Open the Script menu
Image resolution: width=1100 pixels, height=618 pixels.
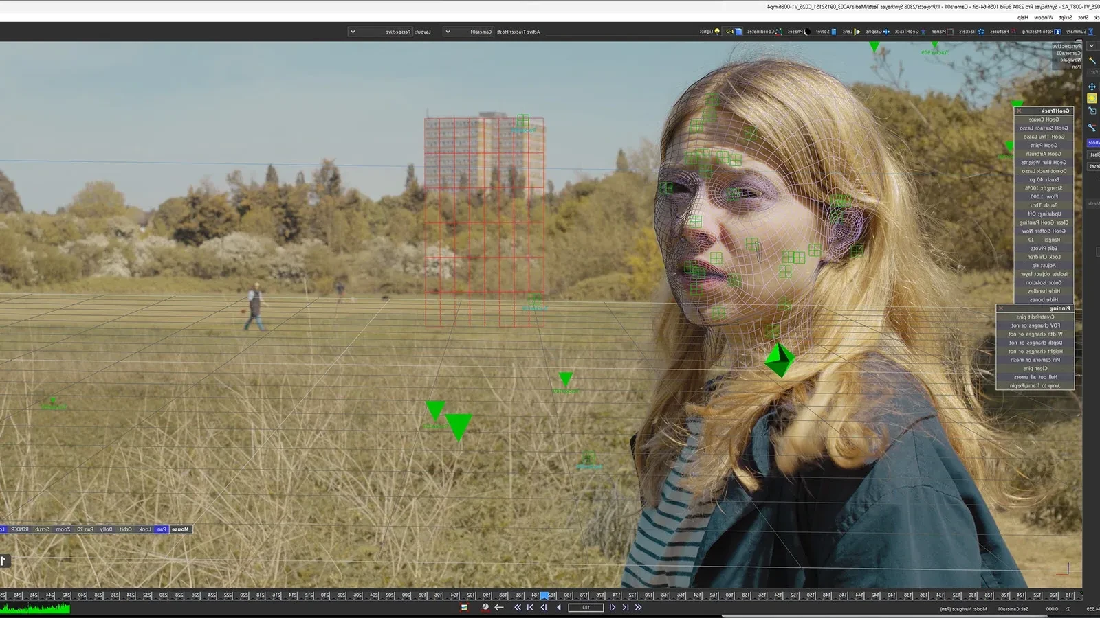(x=1066, y=17)
